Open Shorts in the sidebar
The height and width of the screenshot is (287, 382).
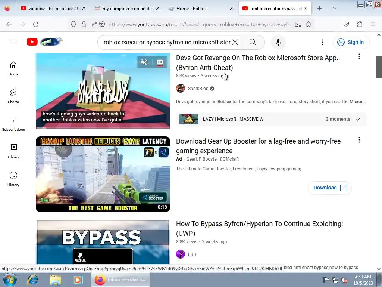point(13,96)
